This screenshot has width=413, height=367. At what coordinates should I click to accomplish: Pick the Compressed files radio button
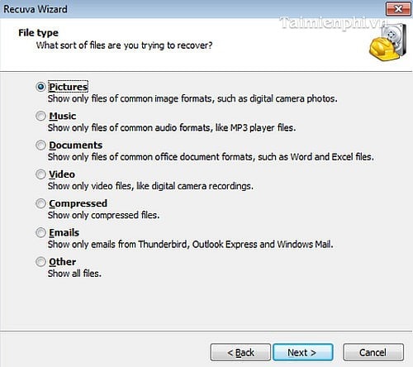coord(40,203)
